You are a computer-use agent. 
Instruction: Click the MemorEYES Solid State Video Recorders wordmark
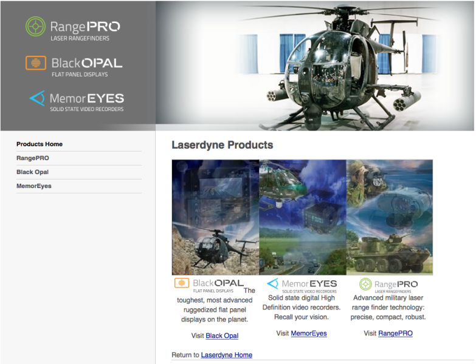point(86,101)
